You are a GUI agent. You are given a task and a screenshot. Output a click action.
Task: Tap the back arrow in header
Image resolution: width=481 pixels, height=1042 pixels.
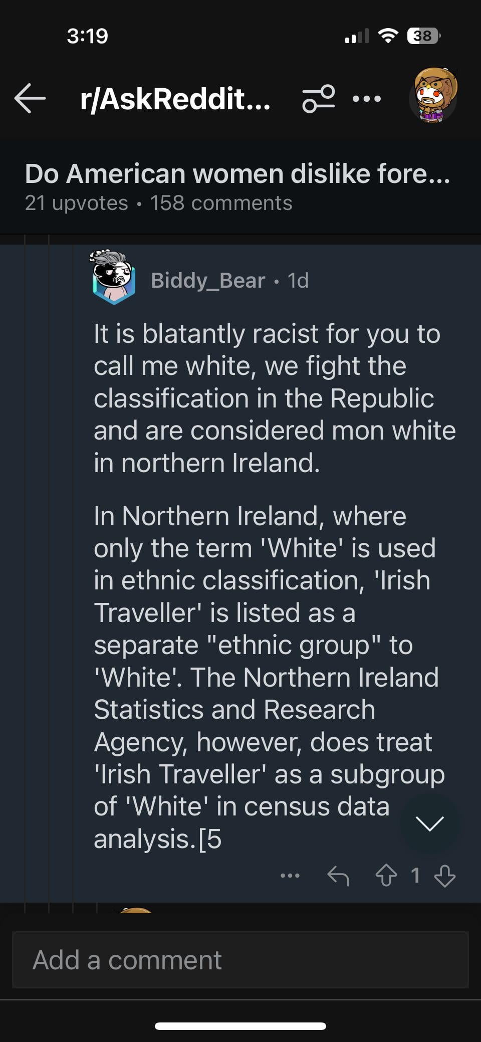tap(30, 98)
